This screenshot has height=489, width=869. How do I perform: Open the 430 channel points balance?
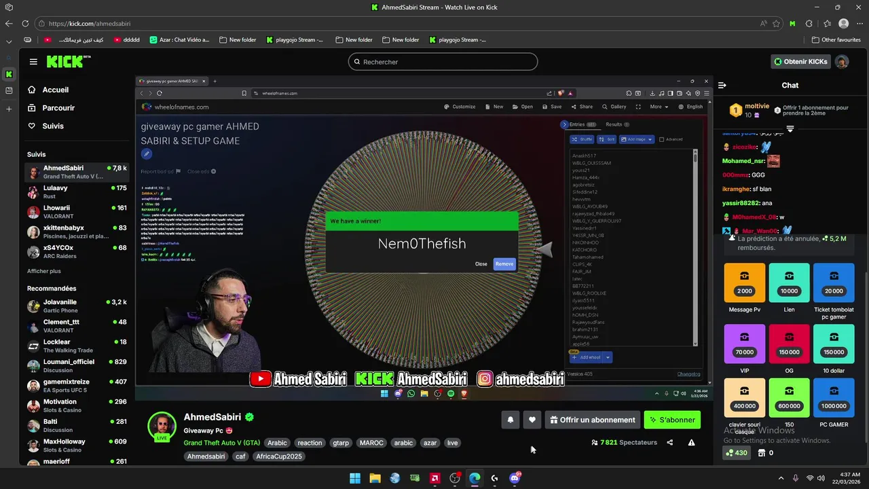pos(737,453)
